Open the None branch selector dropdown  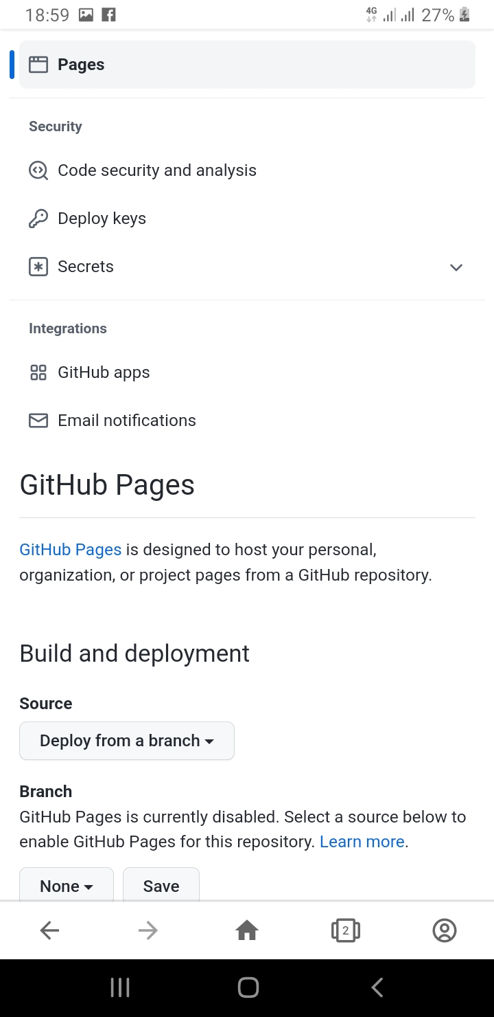(x=67, y=885)
